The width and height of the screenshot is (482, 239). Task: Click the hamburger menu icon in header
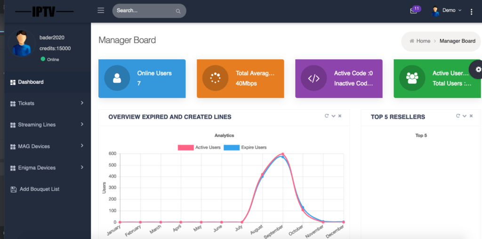101,10
